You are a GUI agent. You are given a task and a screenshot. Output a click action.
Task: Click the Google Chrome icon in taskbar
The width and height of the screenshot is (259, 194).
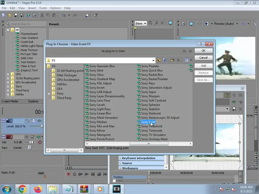click(x=23, y=189)
